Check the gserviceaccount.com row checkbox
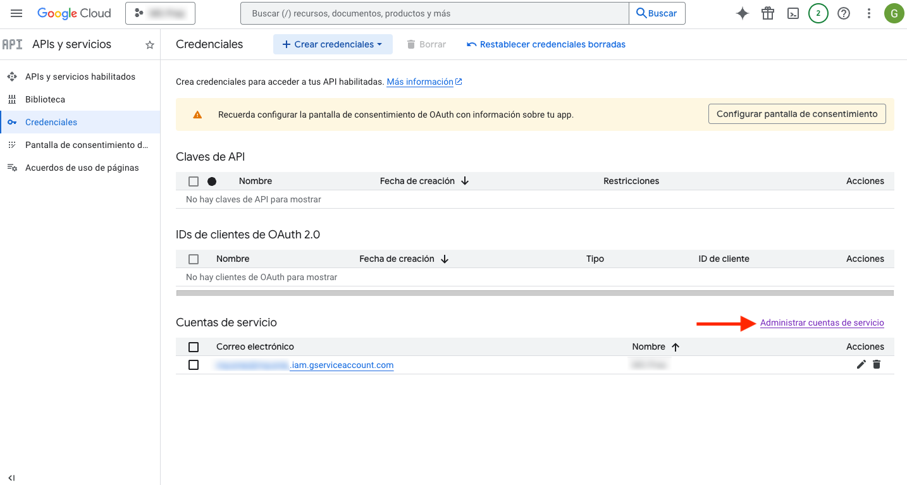Screen dimensions: 907x485 [194, 365]
